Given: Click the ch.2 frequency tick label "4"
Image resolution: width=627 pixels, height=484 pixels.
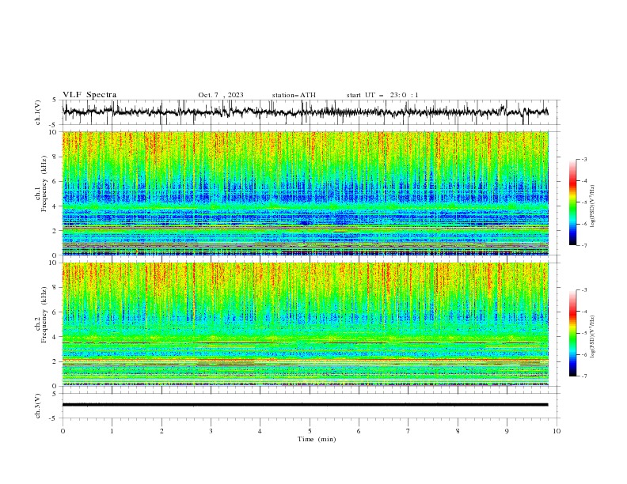Looking at the screenshot, I should click(x=56, y=337).
